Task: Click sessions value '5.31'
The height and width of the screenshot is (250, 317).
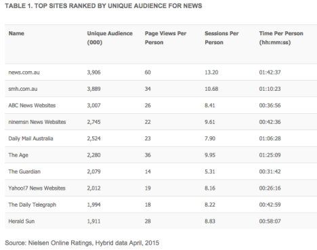Action: click(210, 171)
